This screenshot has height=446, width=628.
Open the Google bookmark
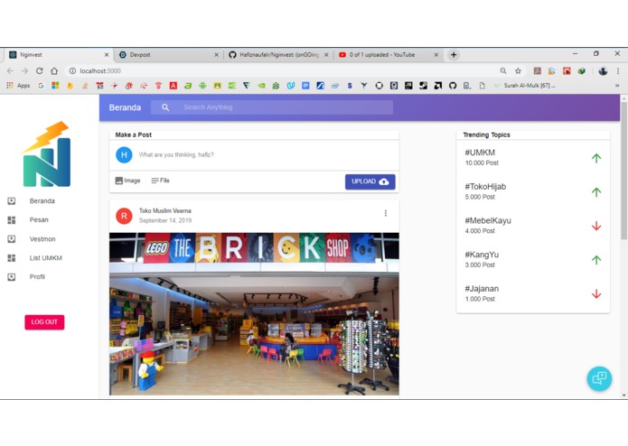41,85
